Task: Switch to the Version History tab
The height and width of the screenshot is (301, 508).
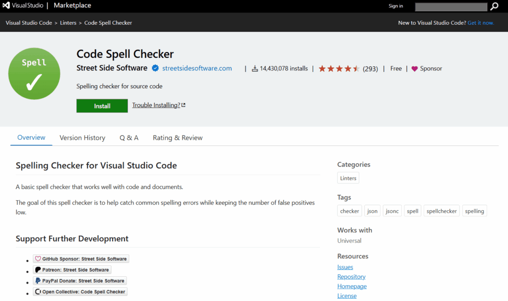Action: tap(82, 138)
